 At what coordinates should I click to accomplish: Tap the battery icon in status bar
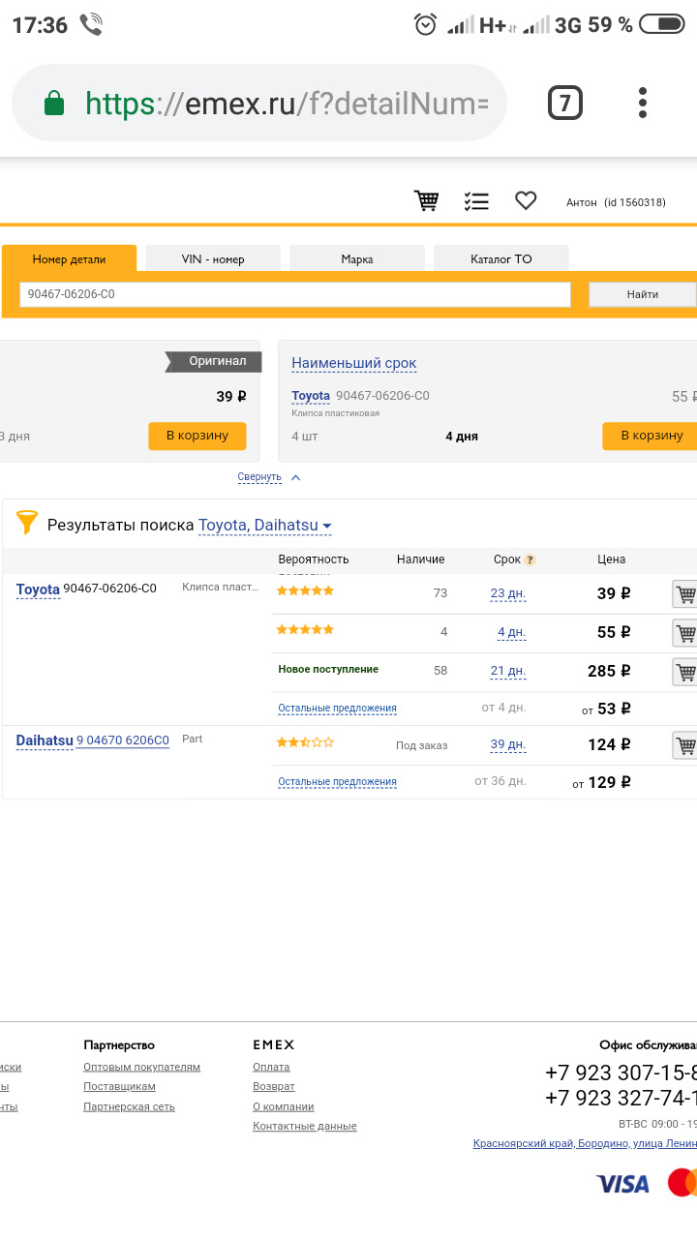(x=663, y=25)
